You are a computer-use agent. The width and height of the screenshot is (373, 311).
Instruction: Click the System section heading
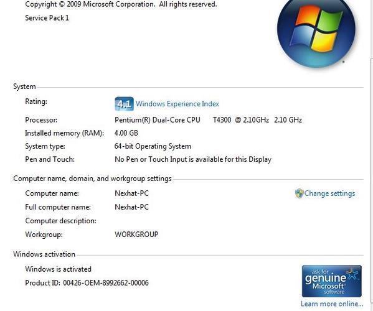24,86
